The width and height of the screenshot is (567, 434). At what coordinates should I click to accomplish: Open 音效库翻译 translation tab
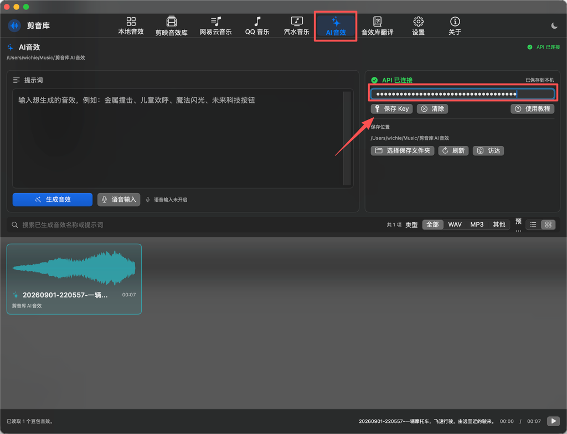pos(377,25)
